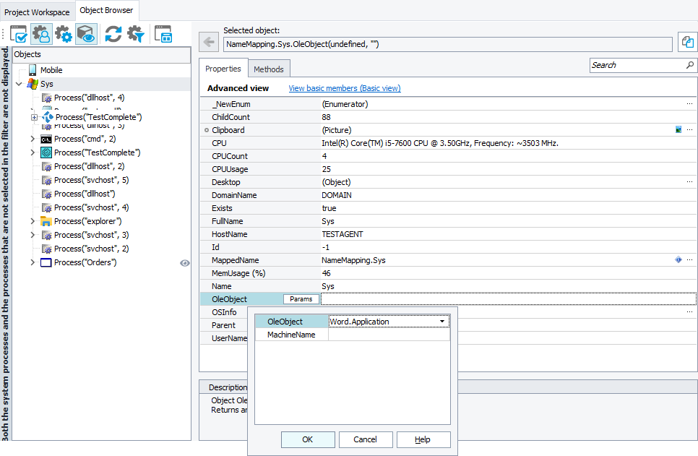Switch to the Methods tab
698x456 pixels.
tap(269, 68)
